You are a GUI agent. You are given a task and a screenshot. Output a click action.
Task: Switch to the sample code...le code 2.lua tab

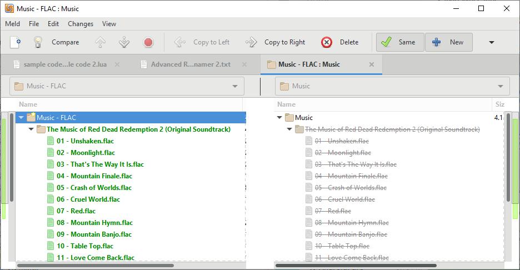[x=65, y=64]
